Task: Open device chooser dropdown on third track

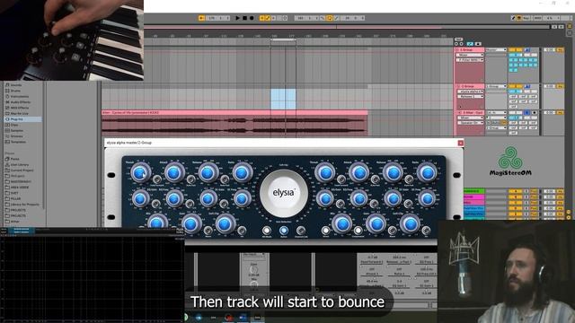Action: tap(470, 118)
